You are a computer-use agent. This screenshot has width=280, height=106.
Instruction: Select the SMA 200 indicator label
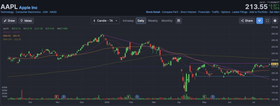(x=12, y=39)
